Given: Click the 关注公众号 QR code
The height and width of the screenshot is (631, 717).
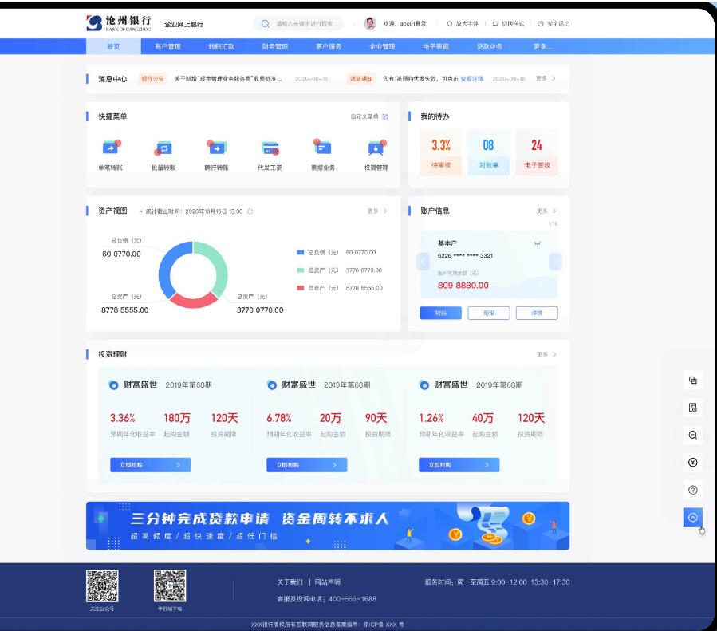Looking at the screenshot, I should coord(102,586).
